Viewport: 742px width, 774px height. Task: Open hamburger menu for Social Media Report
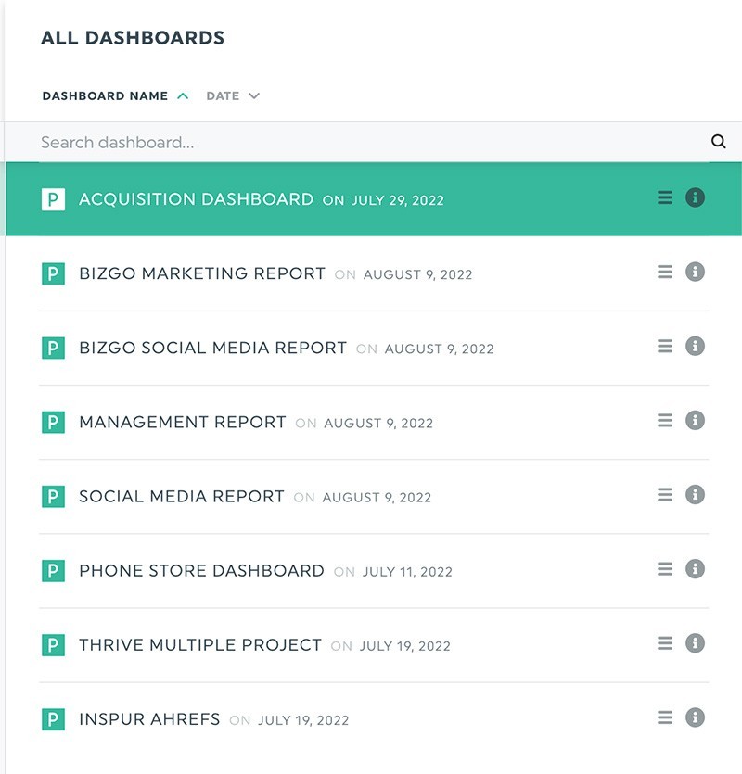point(664,495)
